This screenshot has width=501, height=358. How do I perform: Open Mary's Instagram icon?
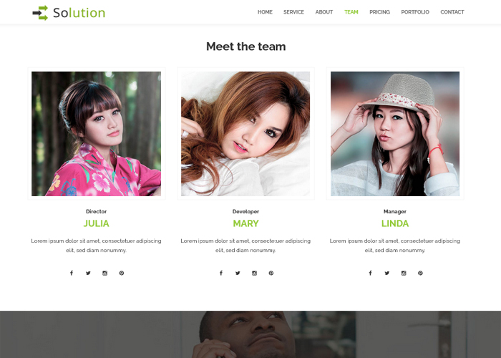pyautogui.click(x=254, y=273)
